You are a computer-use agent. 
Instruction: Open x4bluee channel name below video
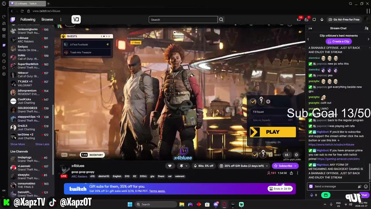pos(78,166)
